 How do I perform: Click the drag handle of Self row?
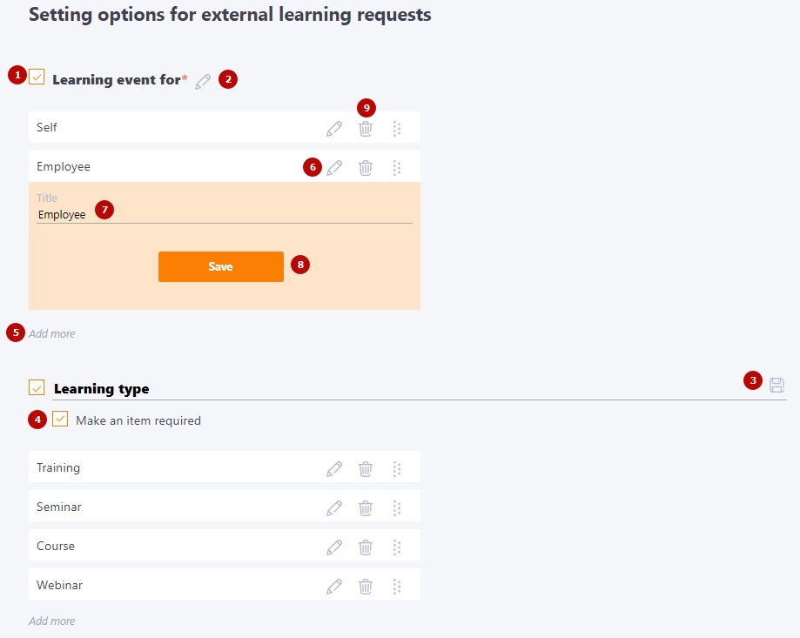(x=396, y=129)
